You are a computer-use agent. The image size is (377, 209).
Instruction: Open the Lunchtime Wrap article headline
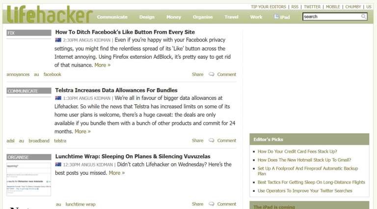pyautogui.click(x=133, y=157)
